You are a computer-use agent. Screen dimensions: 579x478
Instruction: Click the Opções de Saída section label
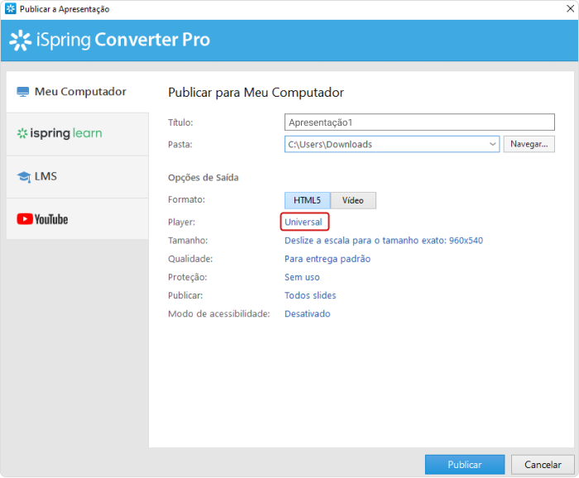click(203, 178)
